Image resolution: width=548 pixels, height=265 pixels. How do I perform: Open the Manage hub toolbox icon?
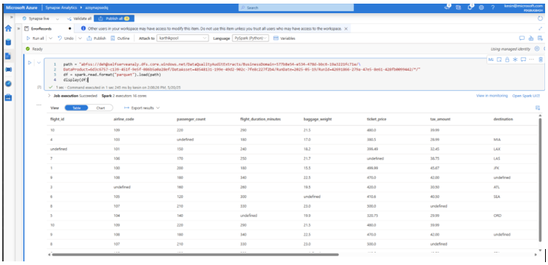tap(9, 97)
